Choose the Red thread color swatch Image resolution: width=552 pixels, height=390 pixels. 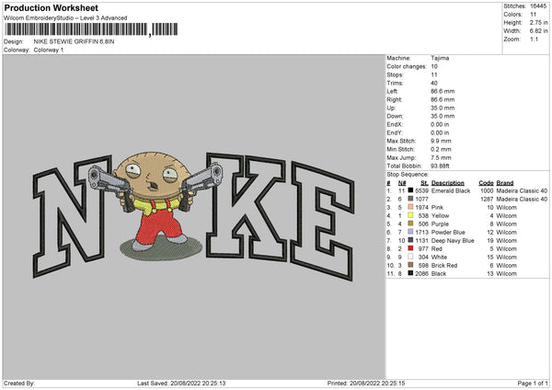pos(410,248)
